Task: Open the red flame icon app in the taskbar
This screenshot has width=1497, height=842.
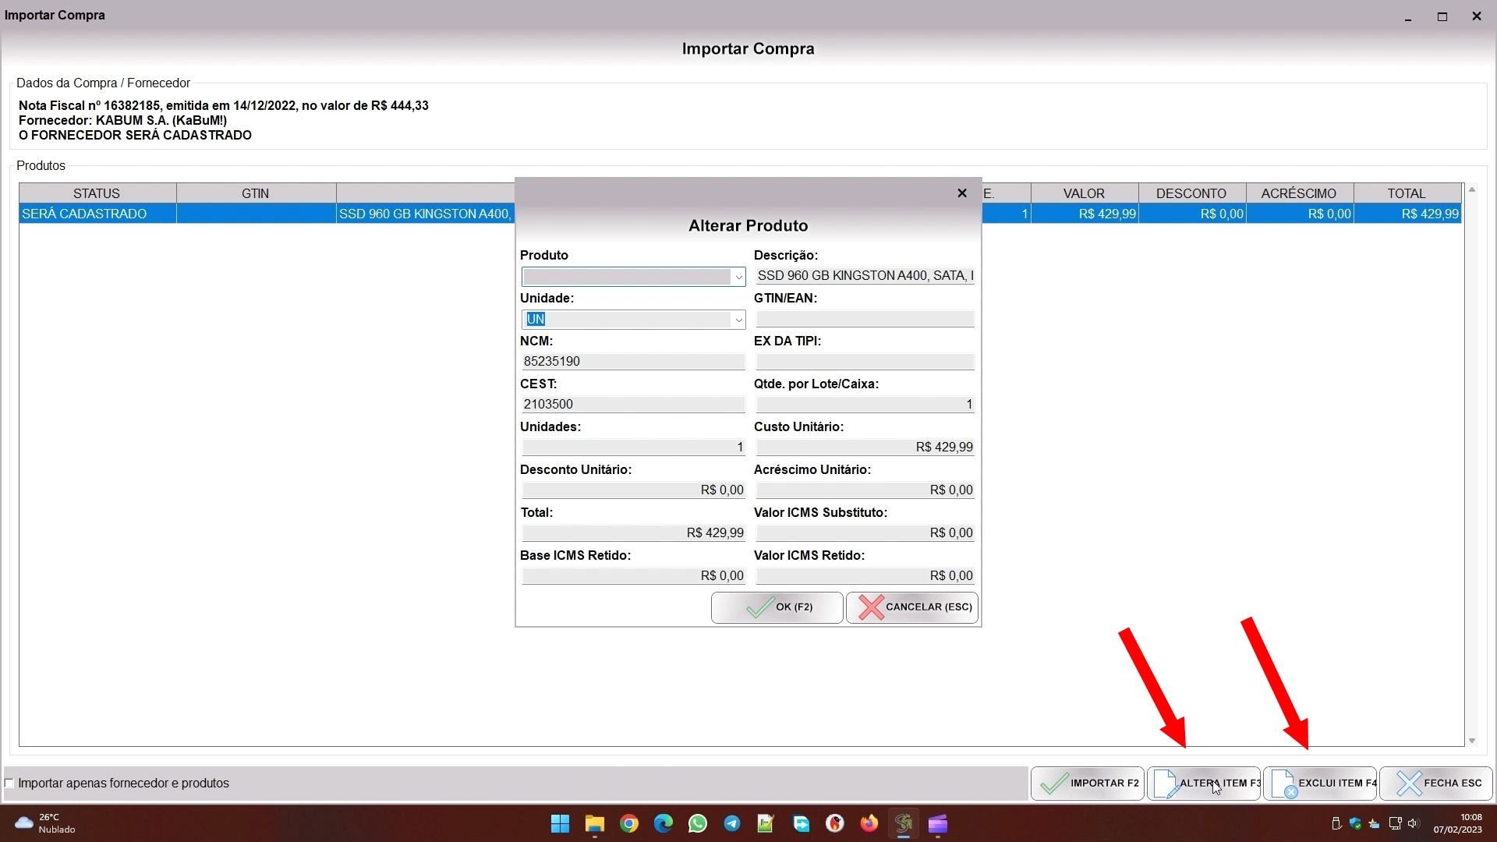Action: pos(835,823)
